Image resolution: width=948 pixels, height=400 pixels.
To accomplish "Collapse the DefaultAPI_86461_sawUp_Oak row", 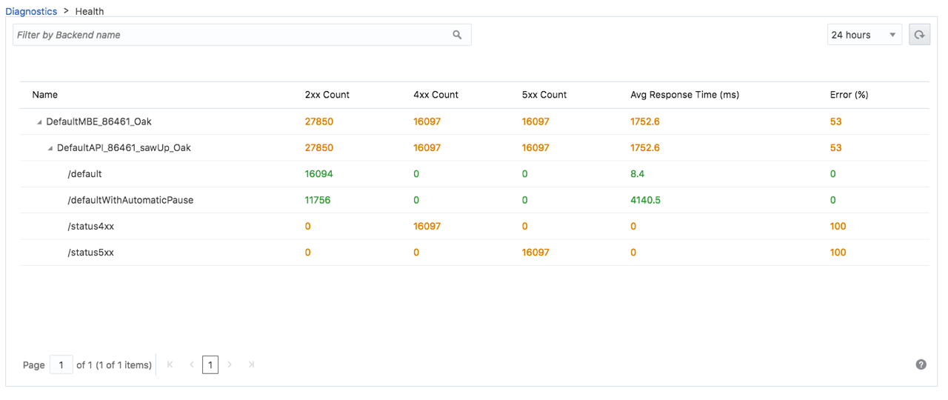I will (50, 148).
